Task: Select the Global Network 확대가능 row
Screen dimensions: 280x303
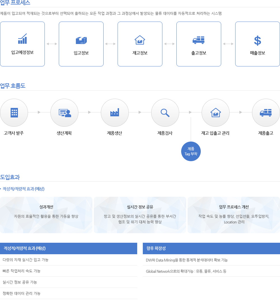Action: [211, 271]
